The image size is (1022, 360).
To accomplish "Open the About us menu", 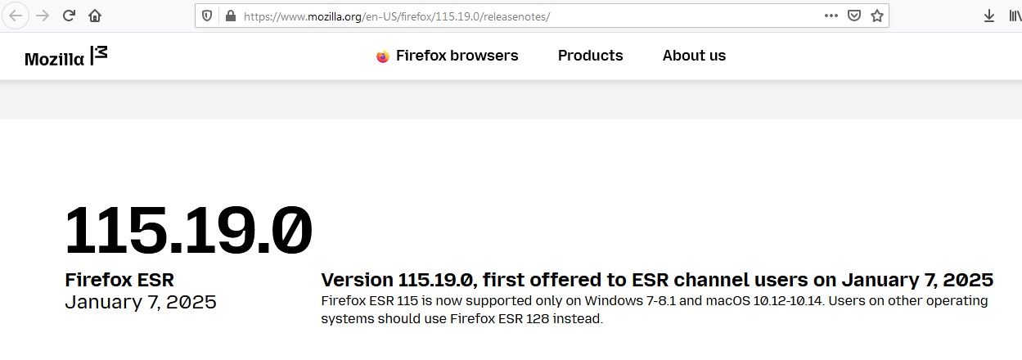I will (x=694, y=56).
